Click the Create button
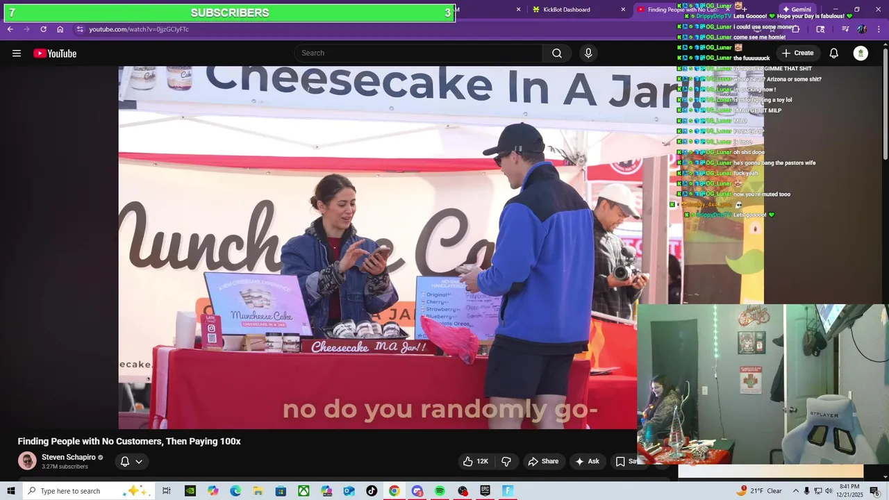 pyautogui.click(x=797, y=53)
